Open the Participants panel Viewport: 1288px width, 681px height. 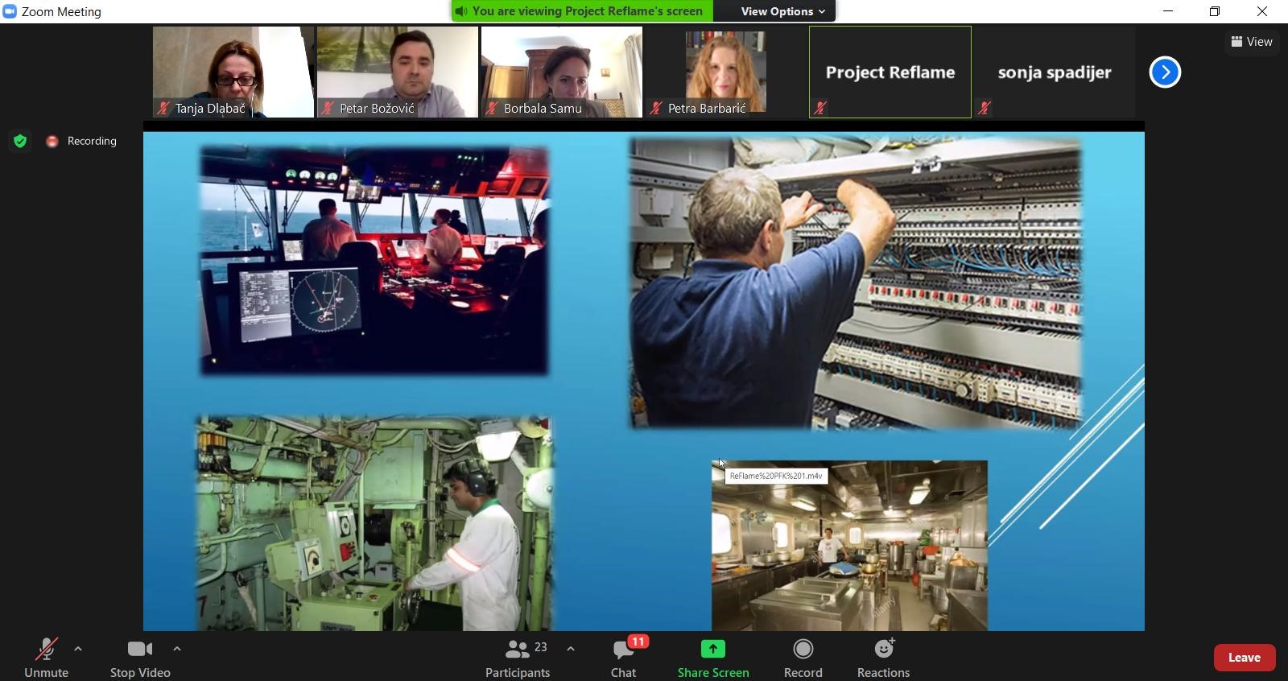[518, 658]
